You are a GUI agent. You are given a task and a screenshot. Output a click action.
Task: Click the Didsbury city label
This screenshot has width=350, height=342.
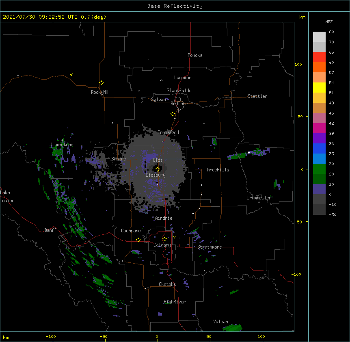pyautogui.click(x=156, y=175)
